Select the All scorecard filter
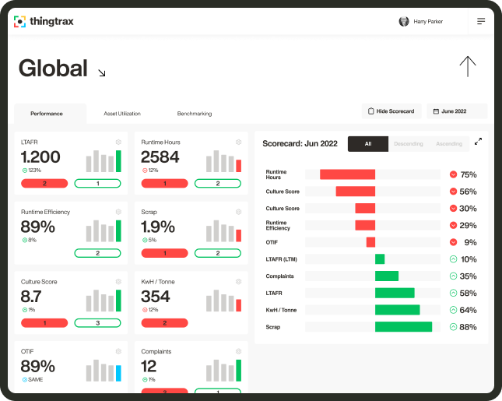 click(367, 144)
